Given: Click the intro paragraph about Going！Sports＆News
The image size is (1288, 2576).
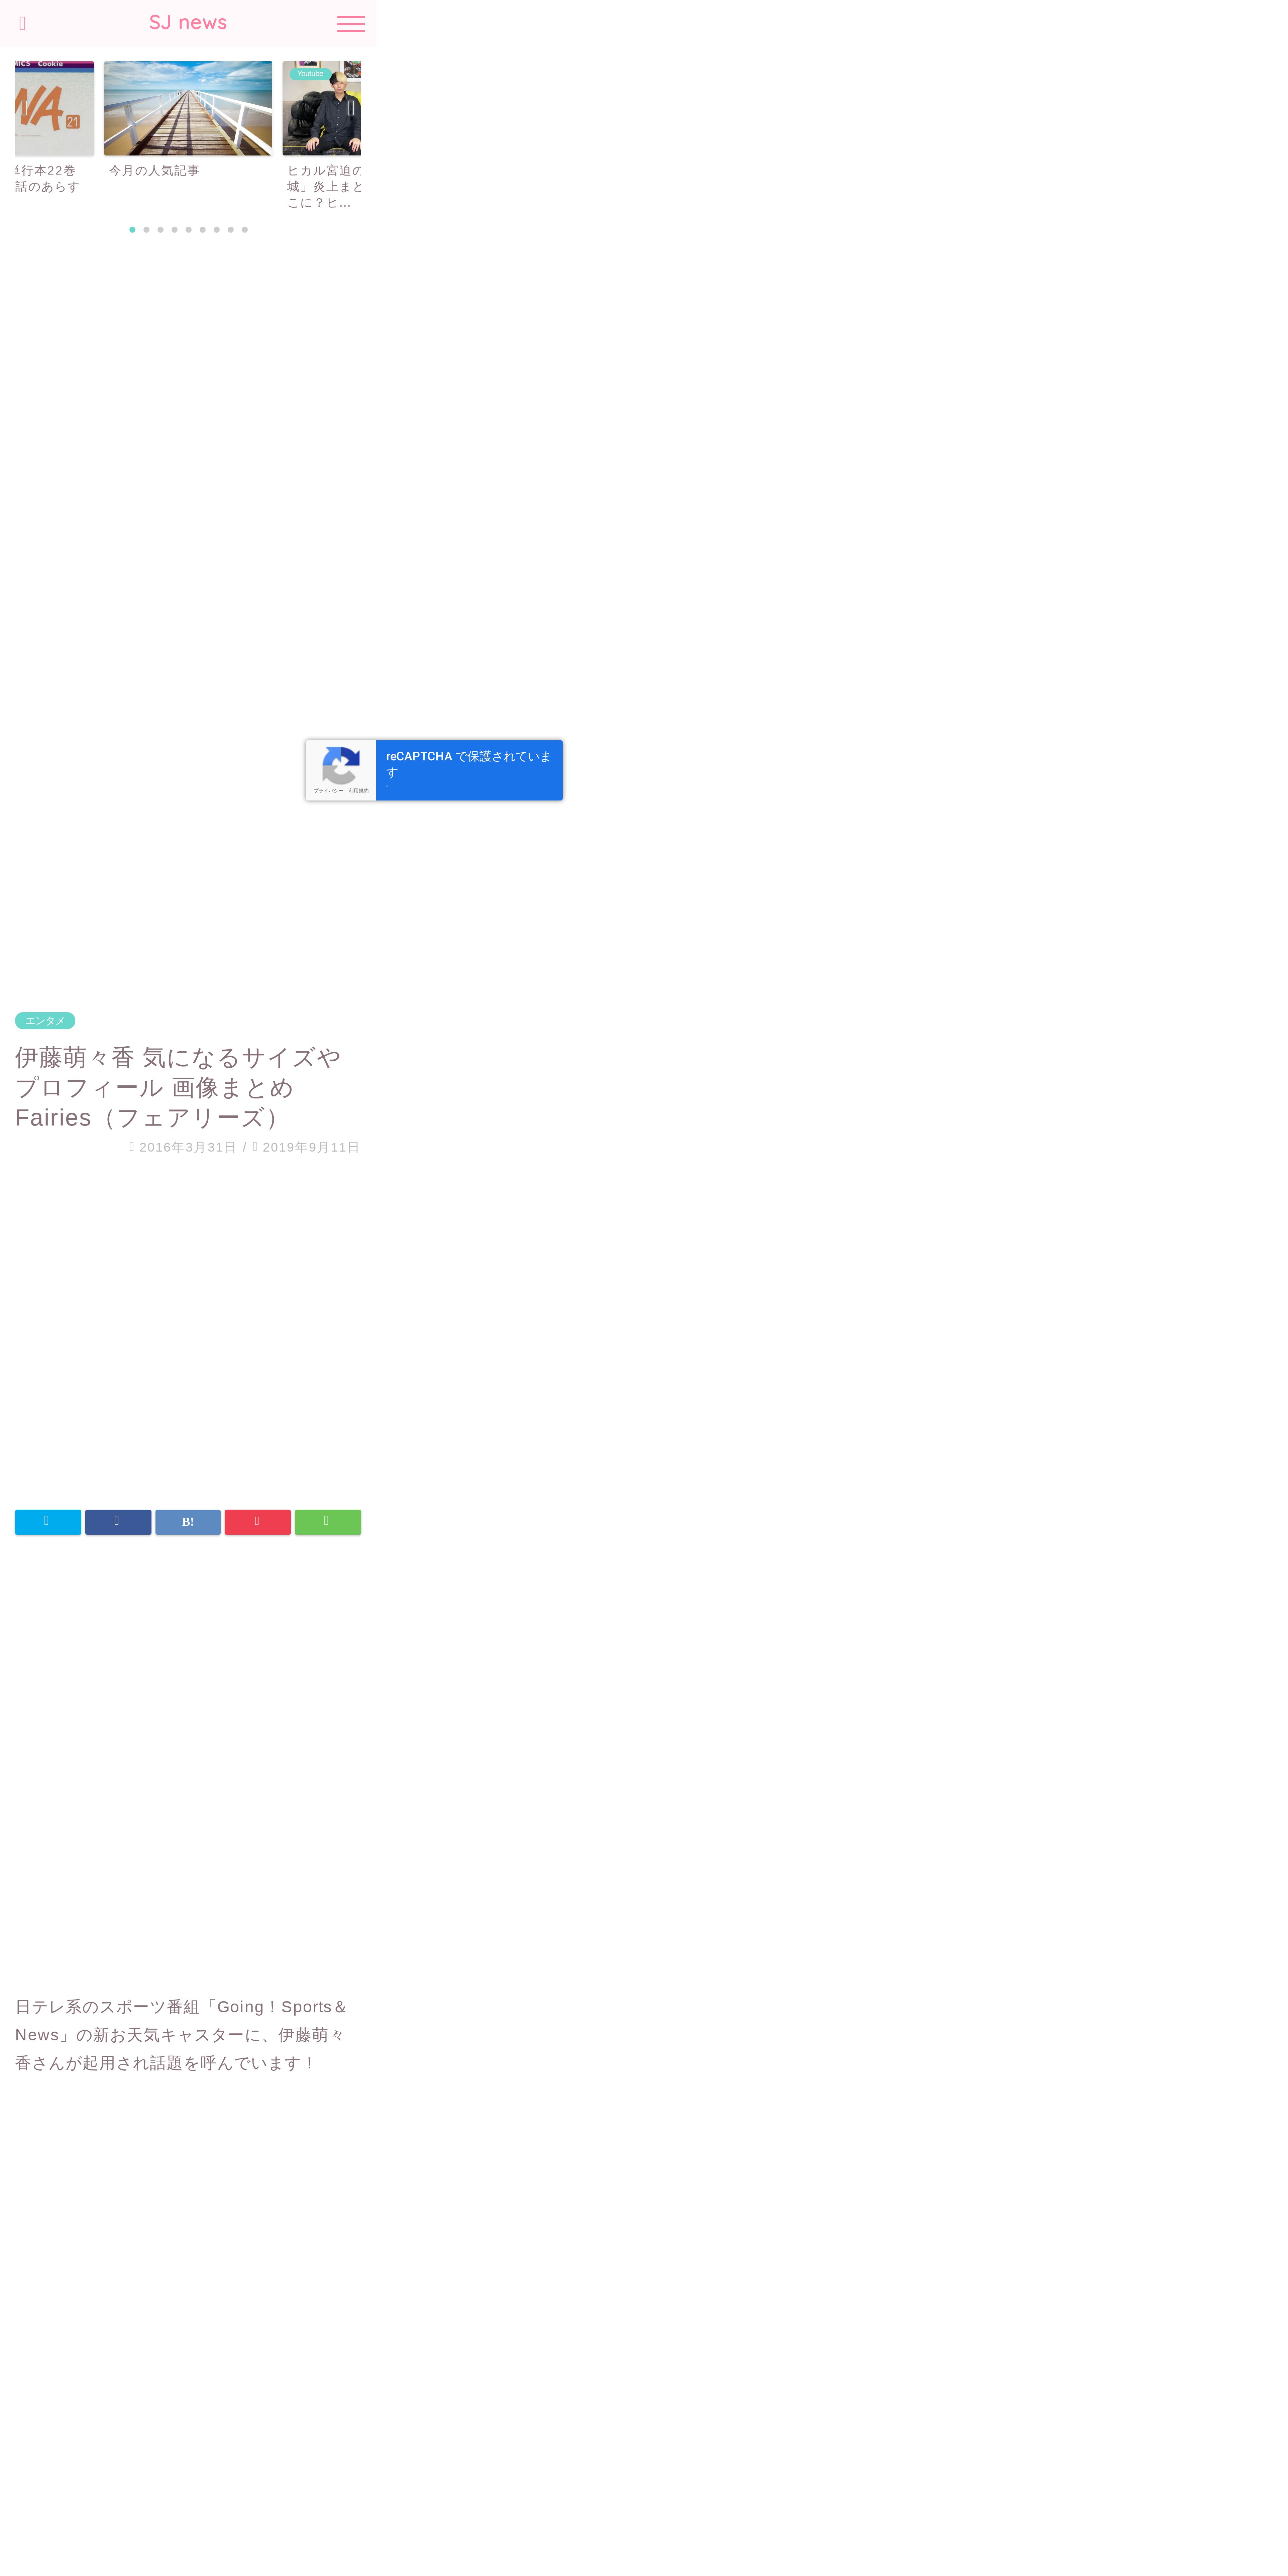Looking at the screenshot, I should (x=182, y=2035).
